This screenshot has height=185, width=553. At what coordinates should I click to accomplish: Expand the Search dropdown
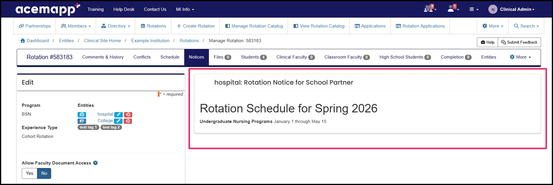[526, 26]
